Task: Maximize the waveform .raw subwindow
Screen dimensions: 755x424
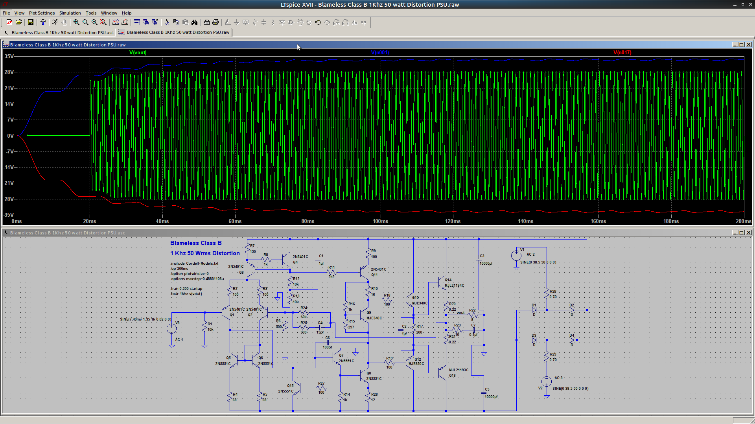Action: [x=741, y=44]
